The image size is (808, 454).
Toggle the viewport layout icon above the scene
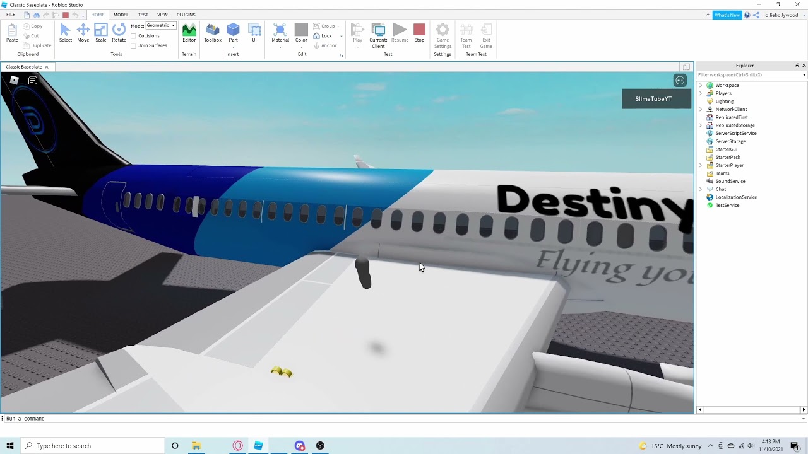686,67
